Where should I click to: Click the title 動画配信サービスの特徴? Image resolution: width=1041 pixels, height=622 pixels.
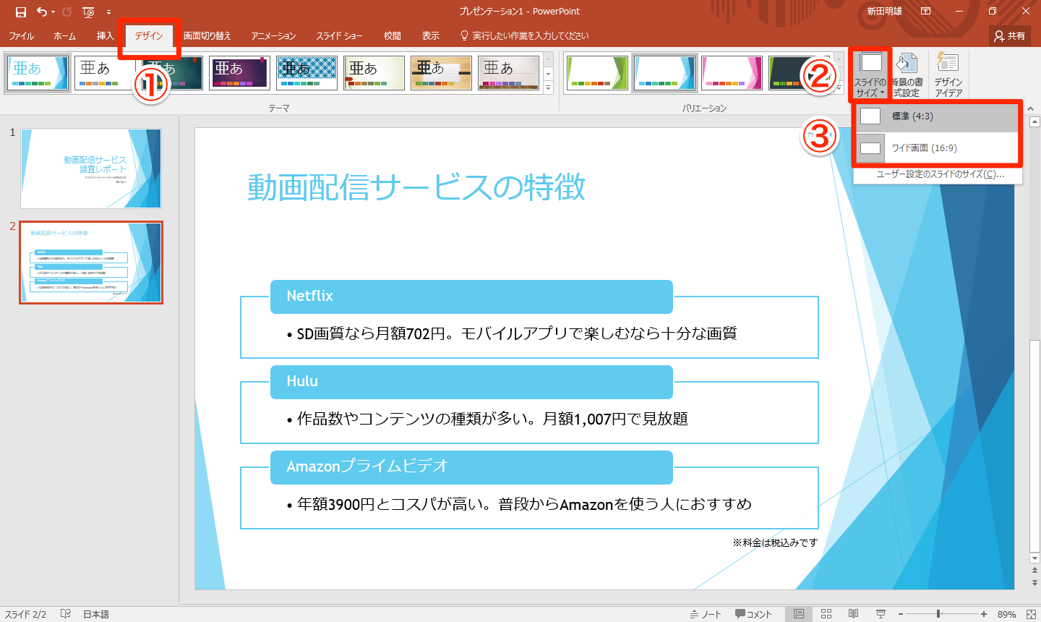(x=416, y=187)
